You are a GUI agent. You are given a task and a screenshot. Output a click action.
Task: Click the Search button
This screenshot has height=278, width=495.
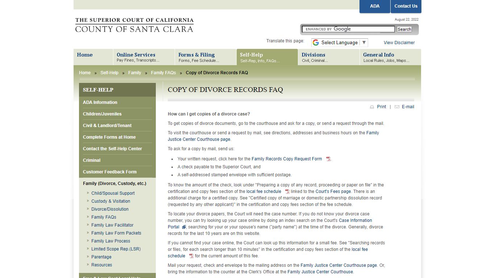click(404, 29)
